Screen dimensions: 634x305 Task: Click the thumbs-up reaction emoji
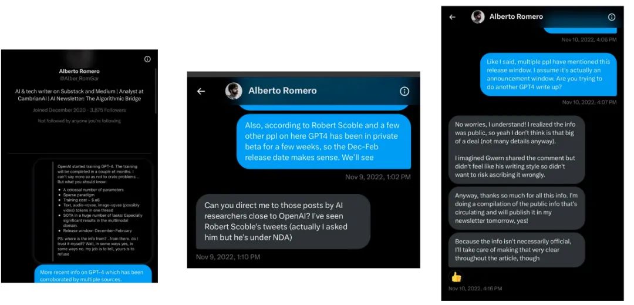[456, 277]
